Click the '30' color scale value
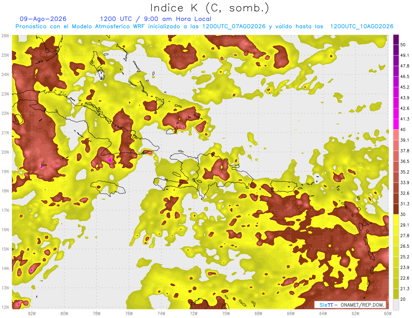412x318 pixels. (403, 214)
